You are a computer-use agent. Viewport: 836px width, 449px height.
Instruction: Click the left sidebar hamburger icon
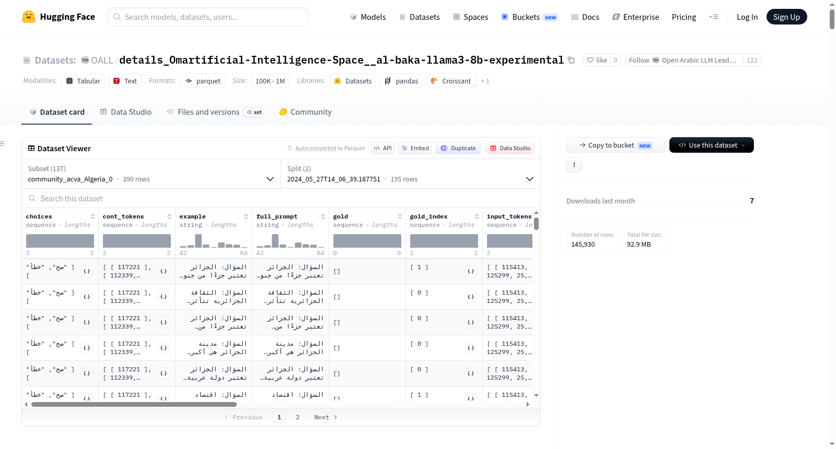point(2,143)
